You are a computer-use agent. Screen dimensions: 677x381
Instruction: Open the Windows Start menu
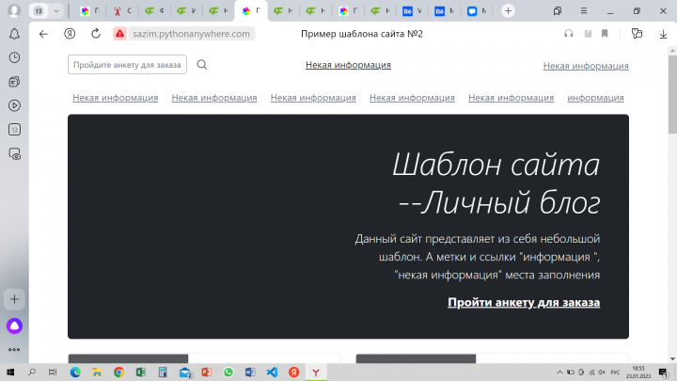[x=10, y=372]
